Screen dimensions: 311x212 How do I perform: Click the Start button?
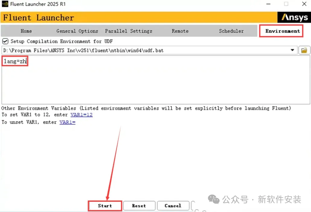click(x=105, y=206)
